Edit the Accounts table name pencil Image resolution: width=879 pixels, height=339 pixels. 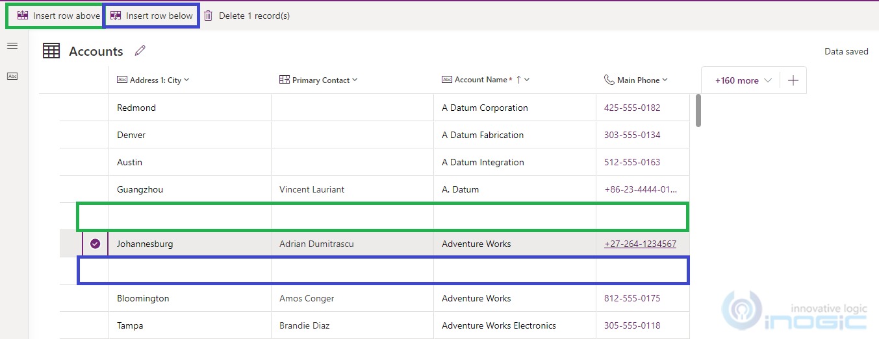[x=140, y=51]
